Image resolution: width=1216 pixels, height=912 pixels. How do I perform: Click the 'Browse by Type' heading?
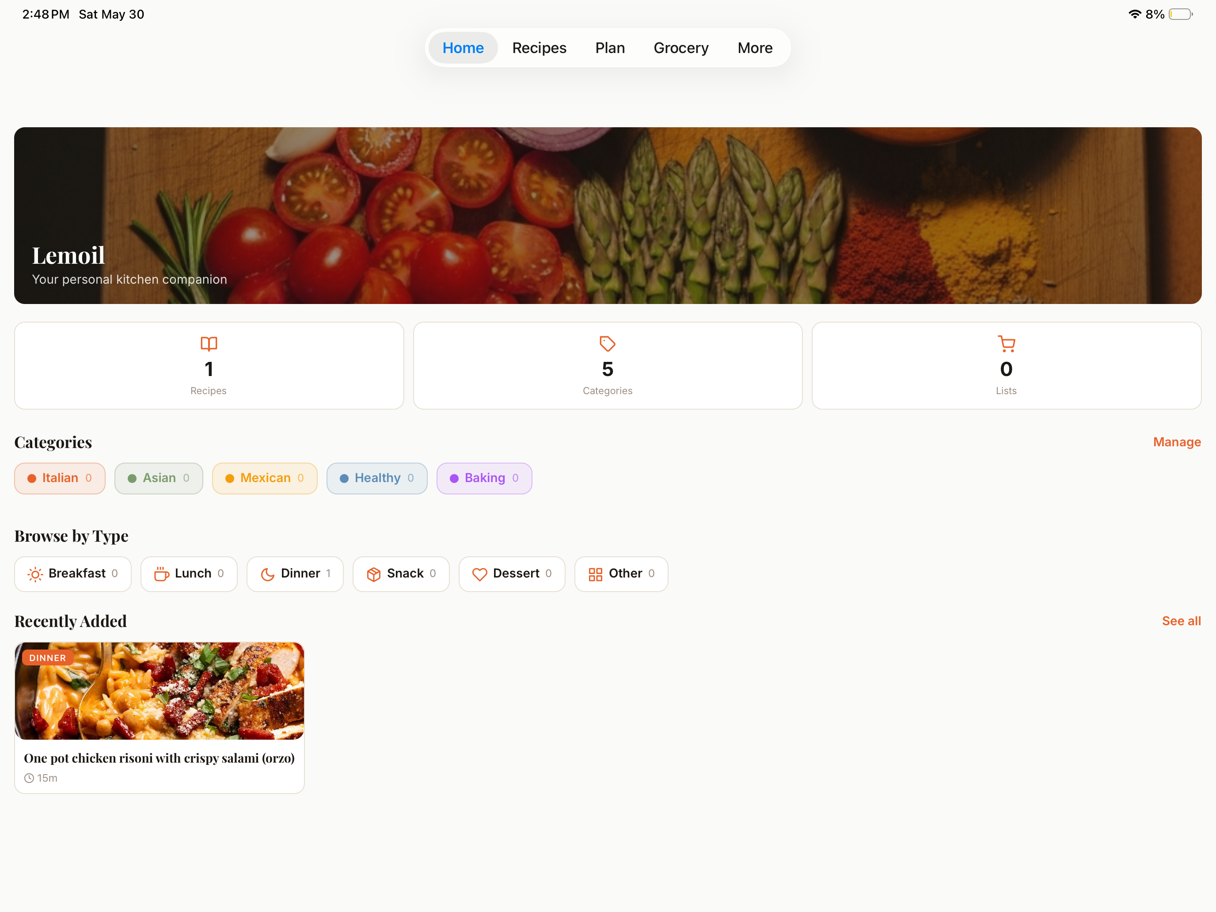(72, 536)
